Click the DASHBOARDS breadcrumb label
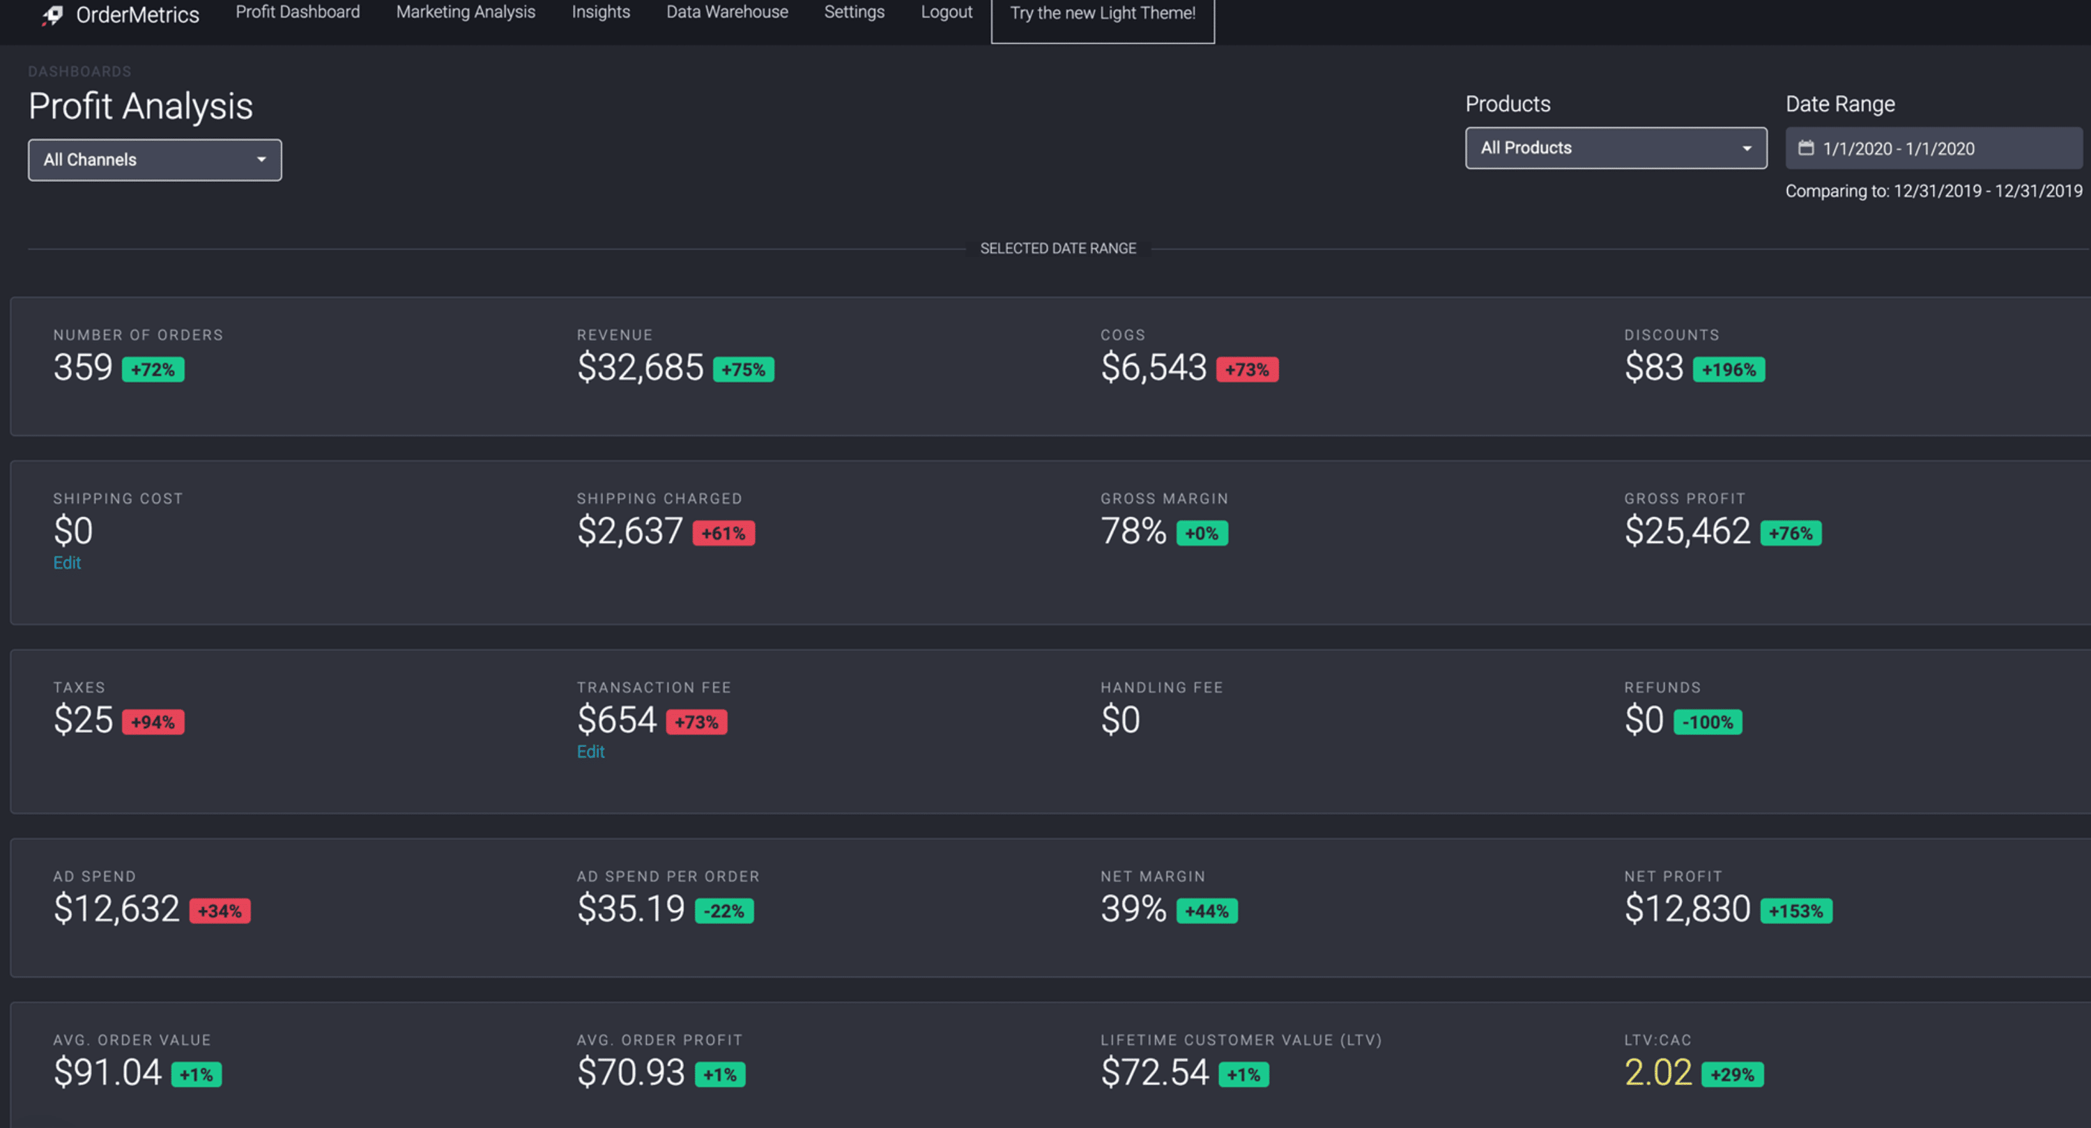The height and width of the screenshot is (1128, 2091). pos(79,71)
